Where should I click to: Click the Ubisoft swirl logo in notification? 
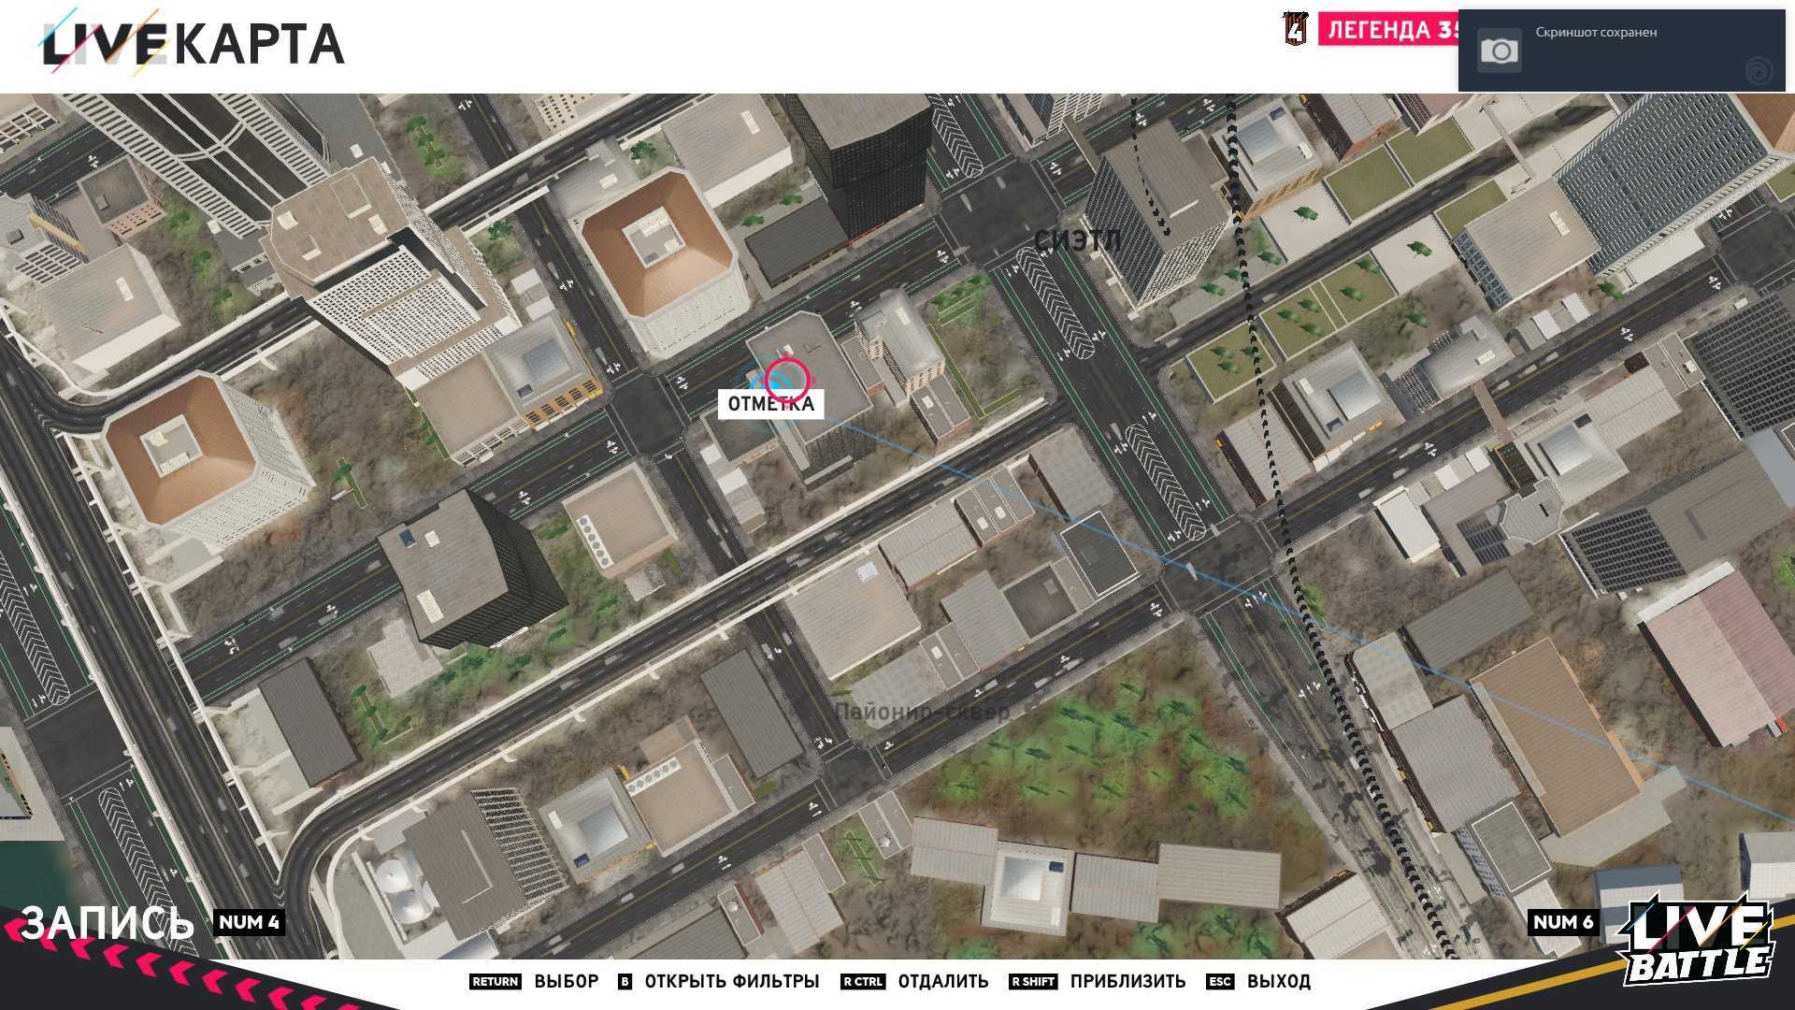pos(1759,70)
